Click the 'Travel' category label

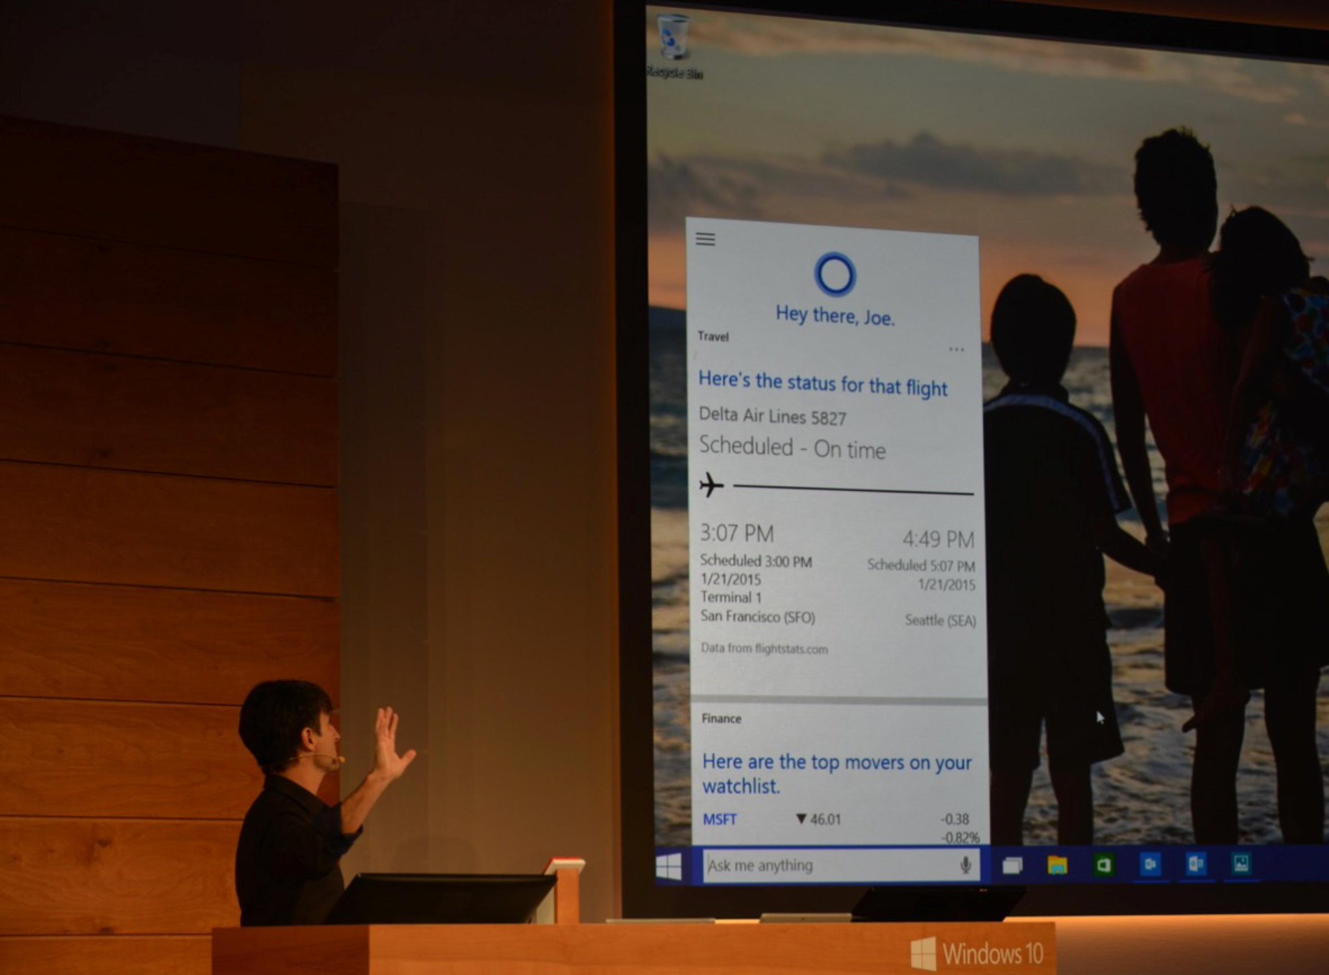click(713, 336)
